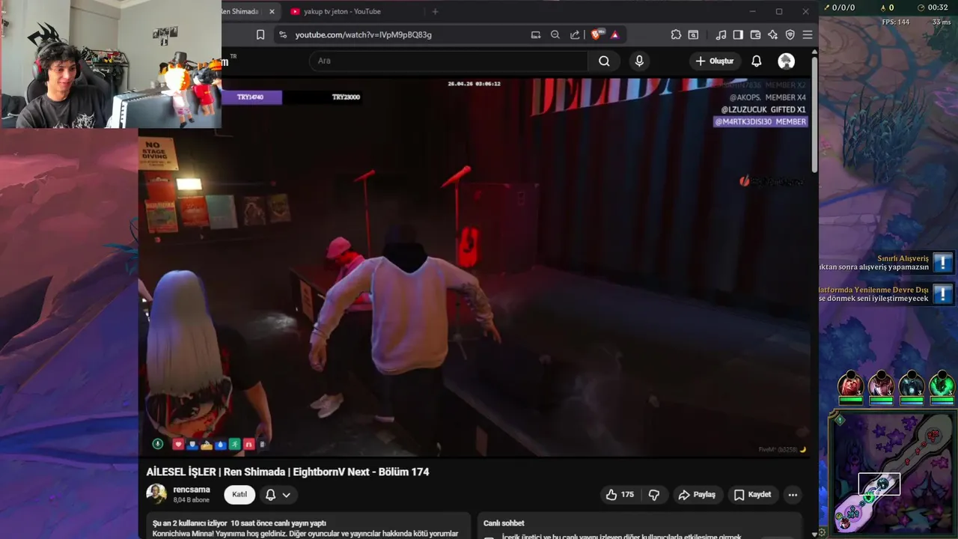Click the video player area

click(474, 267)
